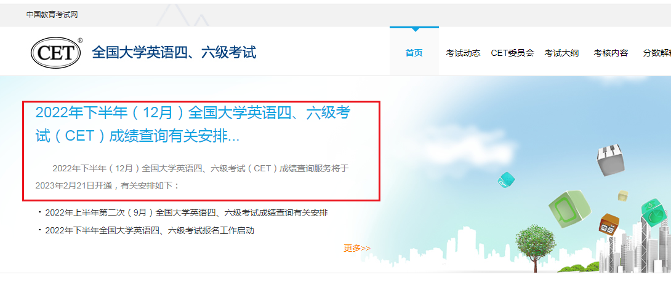Screen dimensions: 671x288
Task: Open the 考试动态 menu item
Action: (x=463, y=53)
